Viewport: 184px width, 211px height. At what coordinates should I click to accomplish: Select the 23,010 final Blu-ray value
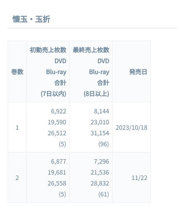pyautogui.click(x=100, y=122)
